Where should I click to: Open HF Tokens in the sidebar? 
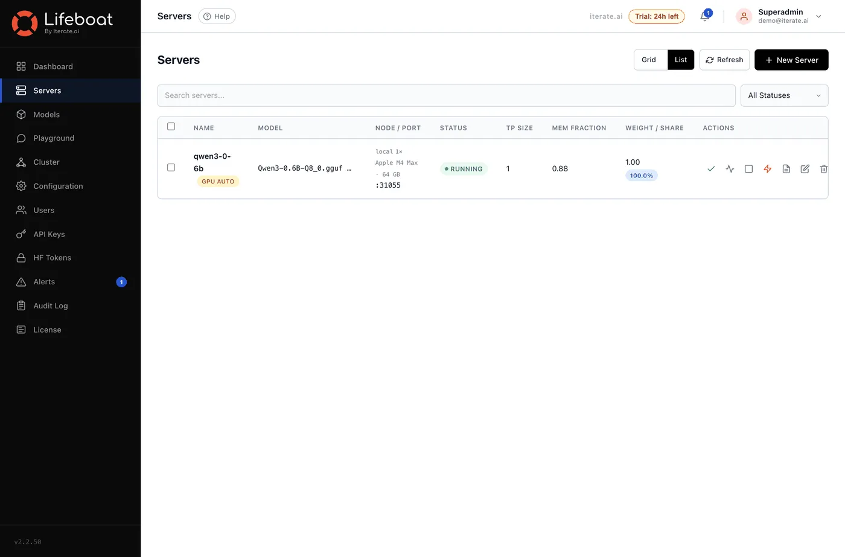point(70,258)
